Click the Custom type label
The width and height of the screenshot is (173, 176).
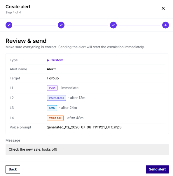click(57, 60)
